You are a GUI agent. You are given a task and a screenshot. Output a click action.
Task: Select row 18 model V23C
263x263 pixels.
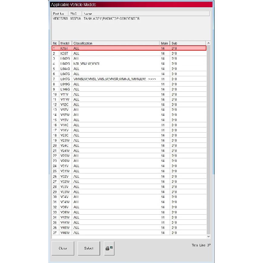pos(129,135)
